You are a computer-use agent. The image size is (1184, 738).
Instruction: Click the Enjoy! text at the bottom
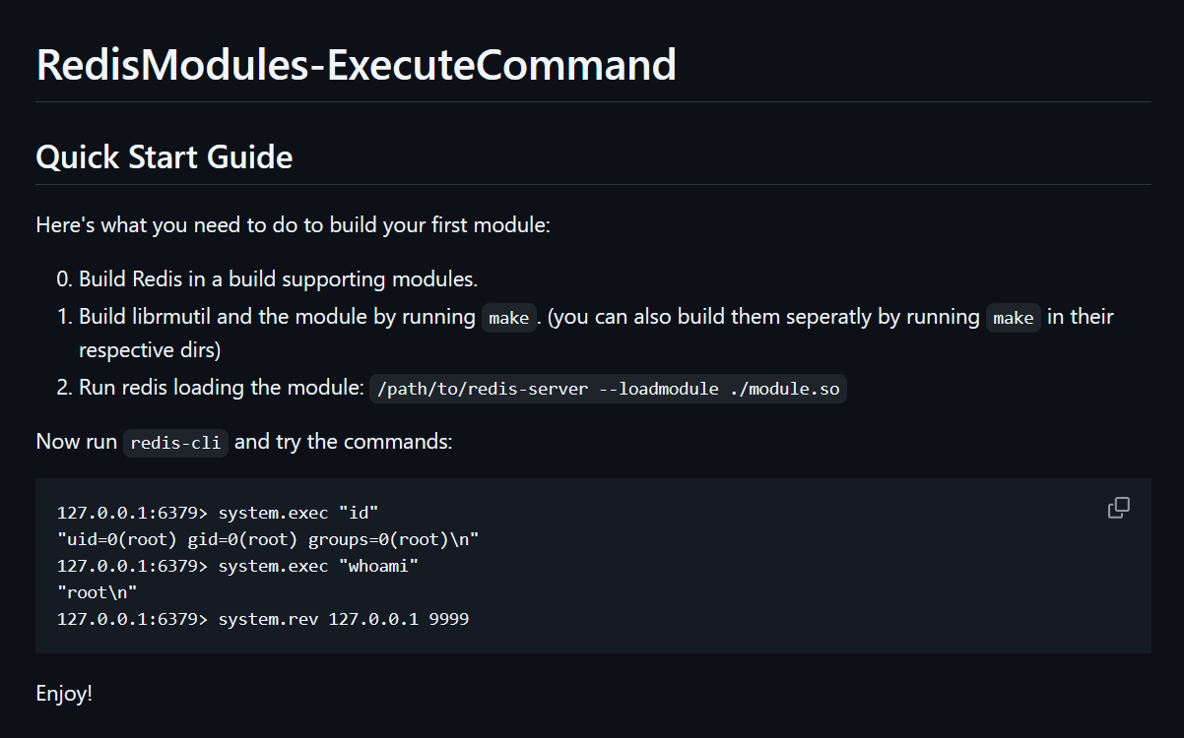click(x=64, y=694)
